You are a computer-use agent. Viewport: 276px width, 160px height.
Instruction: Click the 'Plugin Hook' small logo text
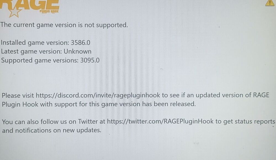tap(49, 11)
